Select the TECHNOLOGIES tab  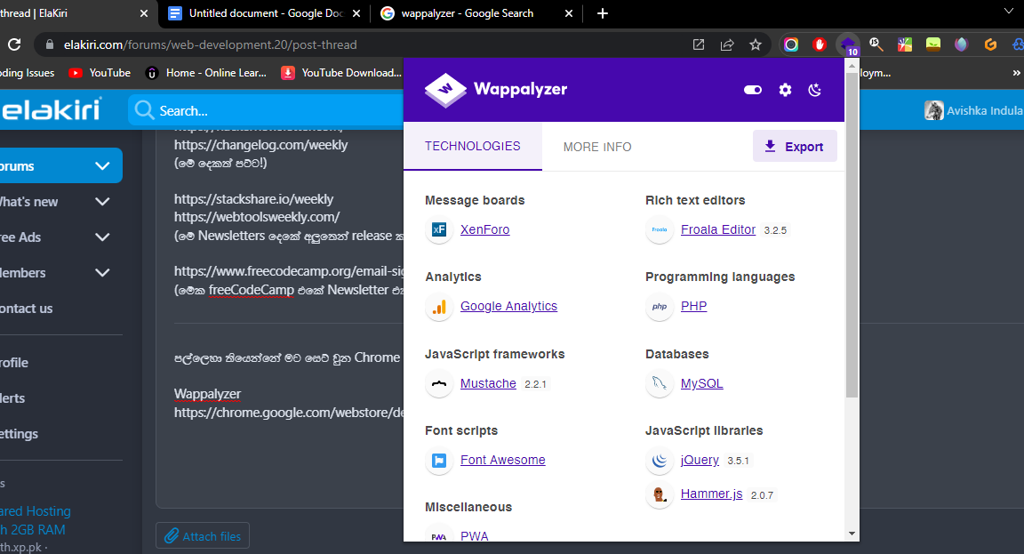click(x=473, y=147)
